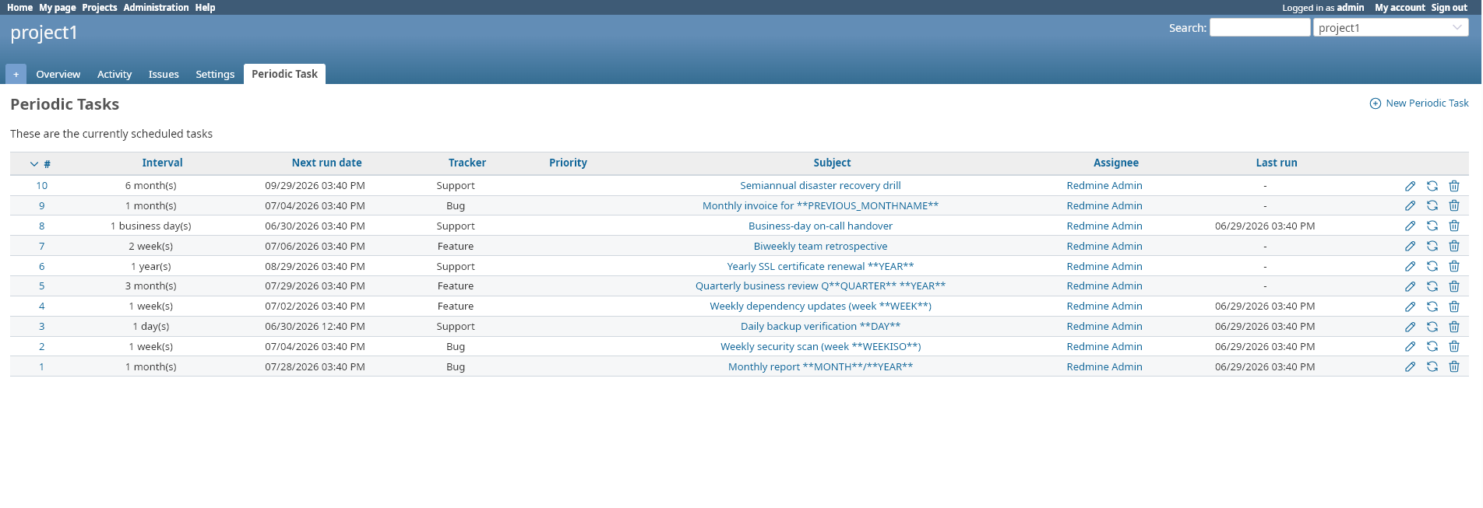This screenshot has width=1483, height=508.
Task: Open the project Settings tab
Action: pyautogui.click(x=215, y=74)
